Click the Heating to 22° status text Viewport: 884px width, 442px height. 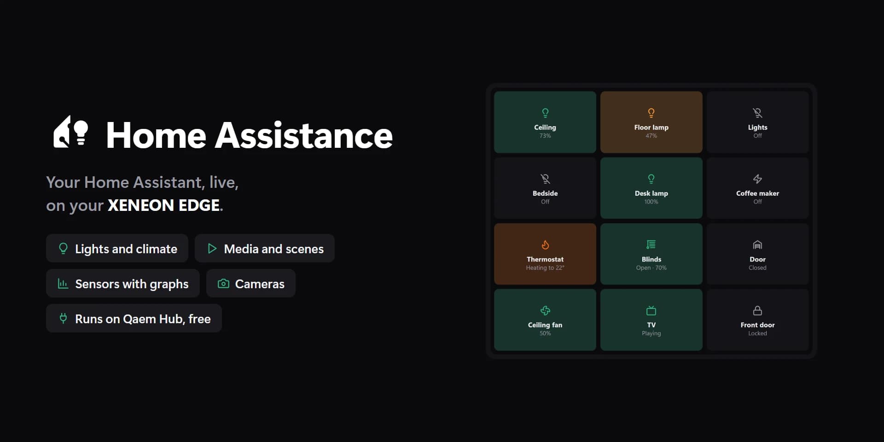tap(545, 268)
